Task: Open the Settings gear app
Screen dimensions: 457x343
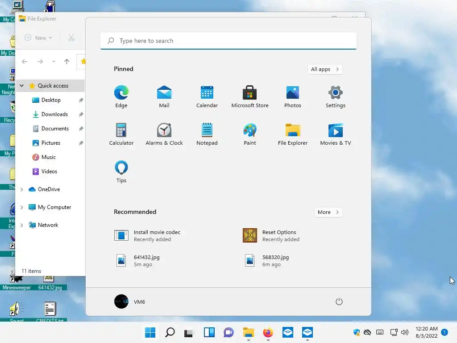Action: tap(336, 96)
